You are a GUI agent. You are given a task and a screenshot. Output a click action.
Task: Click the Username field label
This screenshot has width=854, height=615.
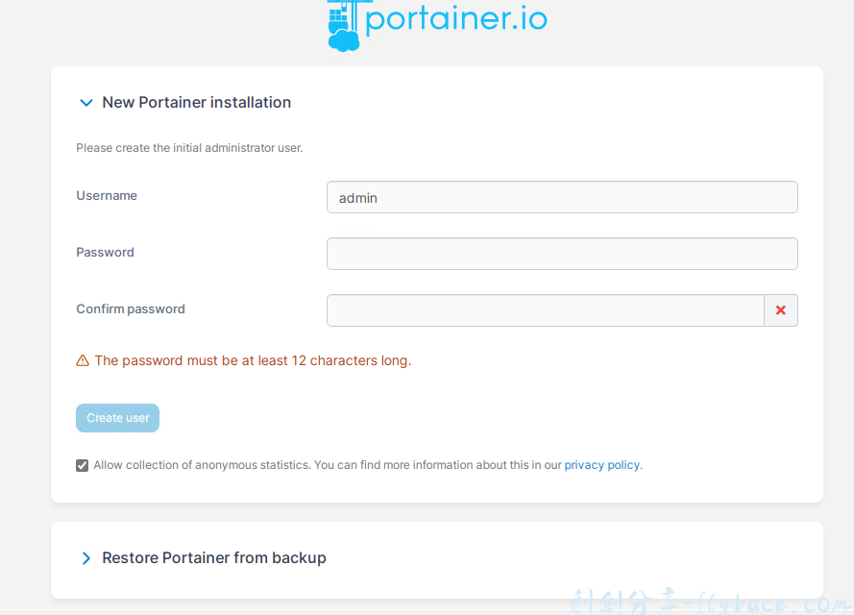tap(107, 196)
